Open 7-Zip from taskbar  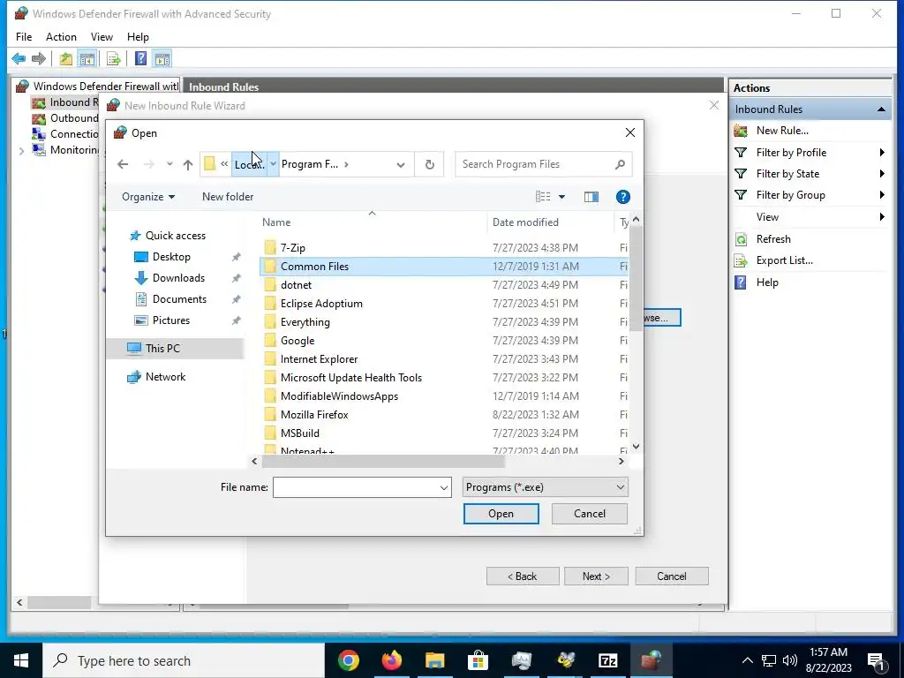coord(607,660)
